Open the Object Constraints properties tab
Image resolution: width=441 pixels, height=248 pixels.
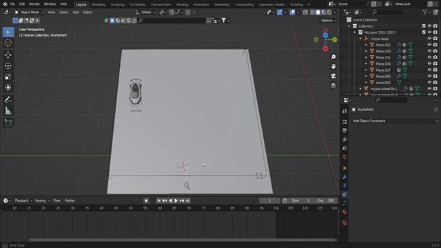click(345, 194)
